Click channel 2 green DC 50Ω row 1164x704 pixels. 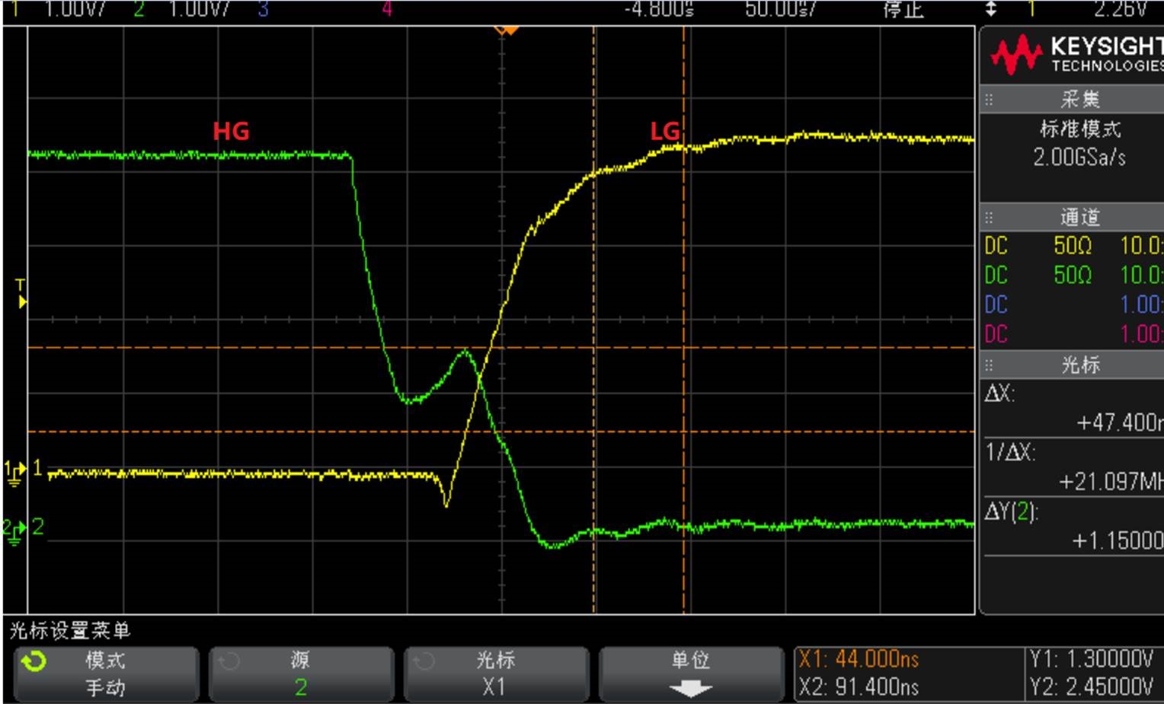coord(1073,275)
